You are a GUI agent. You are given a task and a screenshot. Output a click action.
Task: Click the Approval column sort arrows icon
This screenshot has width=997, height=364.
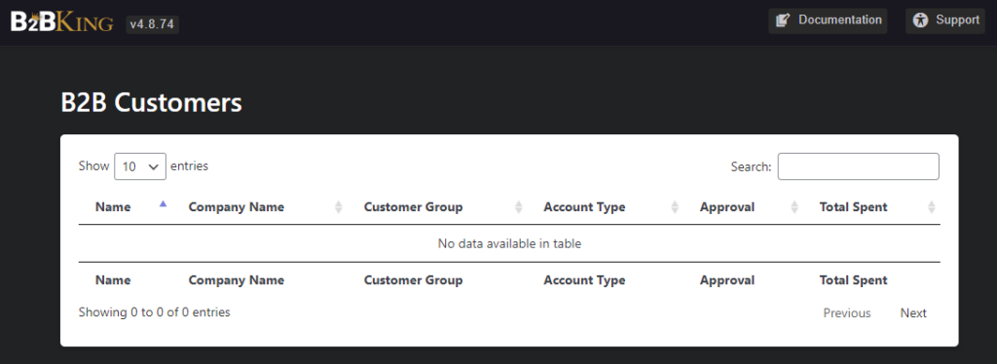(x=794, y=207)
